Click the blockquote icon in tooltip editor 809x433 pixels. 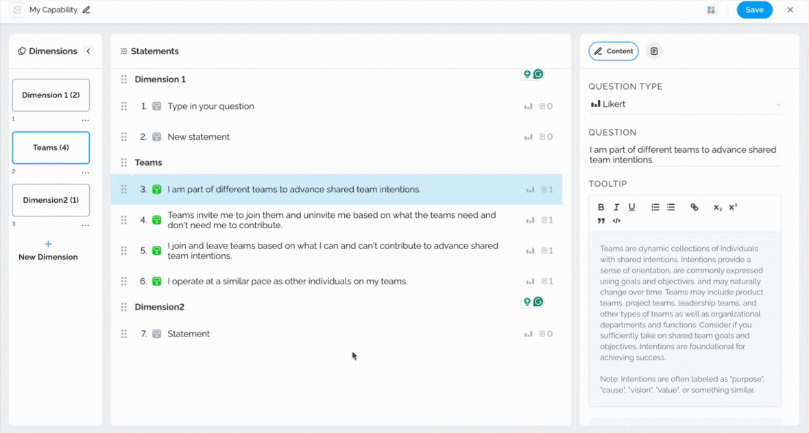601,221
